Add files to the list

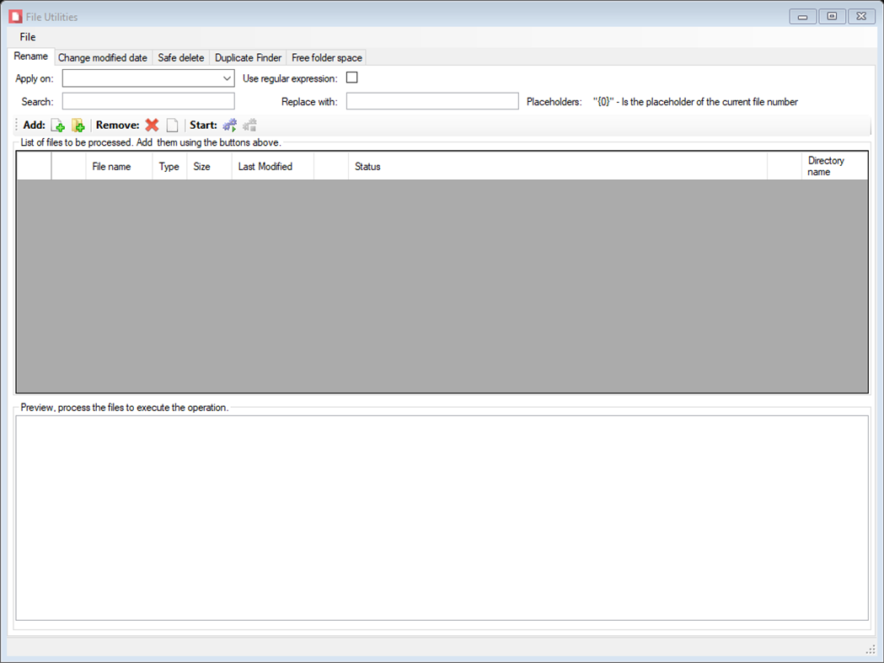click(57, 125)
